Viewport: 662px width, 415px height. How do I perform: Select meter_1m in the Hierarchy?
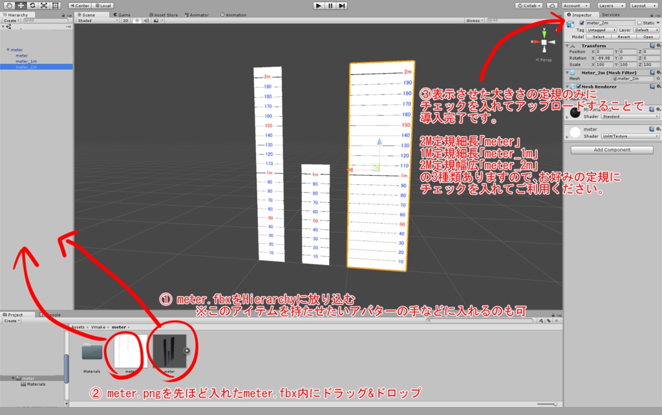[26, 61]
